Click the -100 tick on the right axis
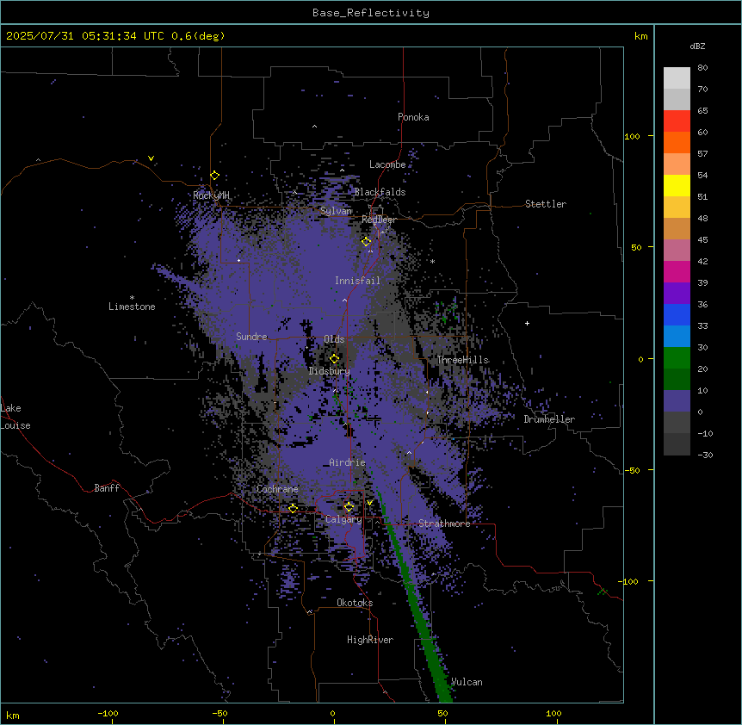Screen dimensions: 742x725 point(629,581)
